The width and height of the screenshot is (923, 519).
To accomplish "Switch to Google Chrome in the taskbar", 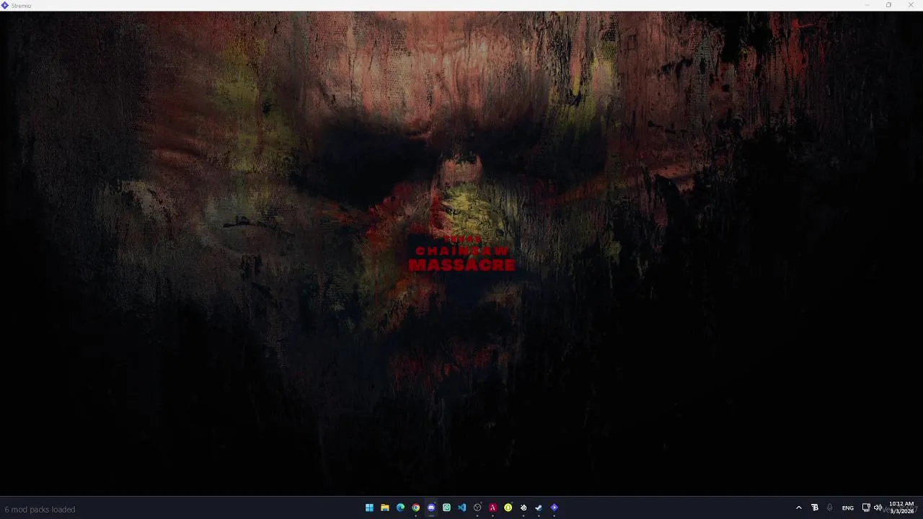I will pos(416,507).
